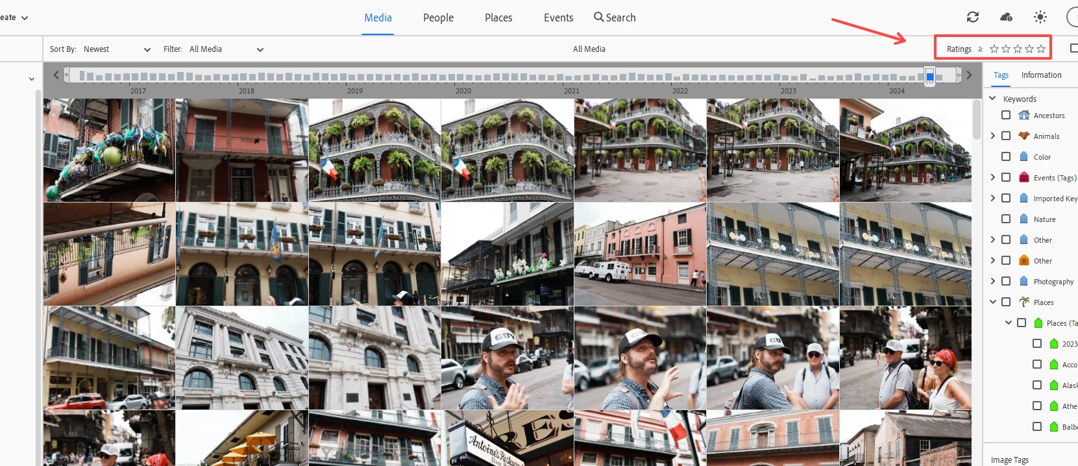Check the Places keyword checkbox
Screen dimensions: 1078x466
pos(1006,302)
